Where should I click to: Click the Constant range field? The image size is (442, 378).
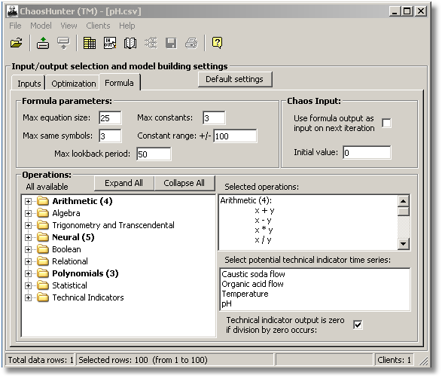(235, 136)
